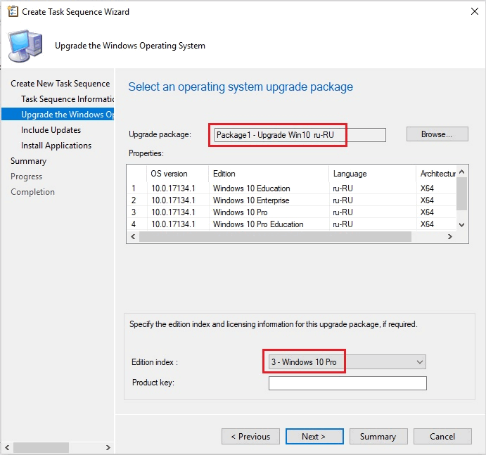Click the properties horizontal scrollbar thumb
The width and height of the screenshot is (486, 455).
[x=275, y=237]
